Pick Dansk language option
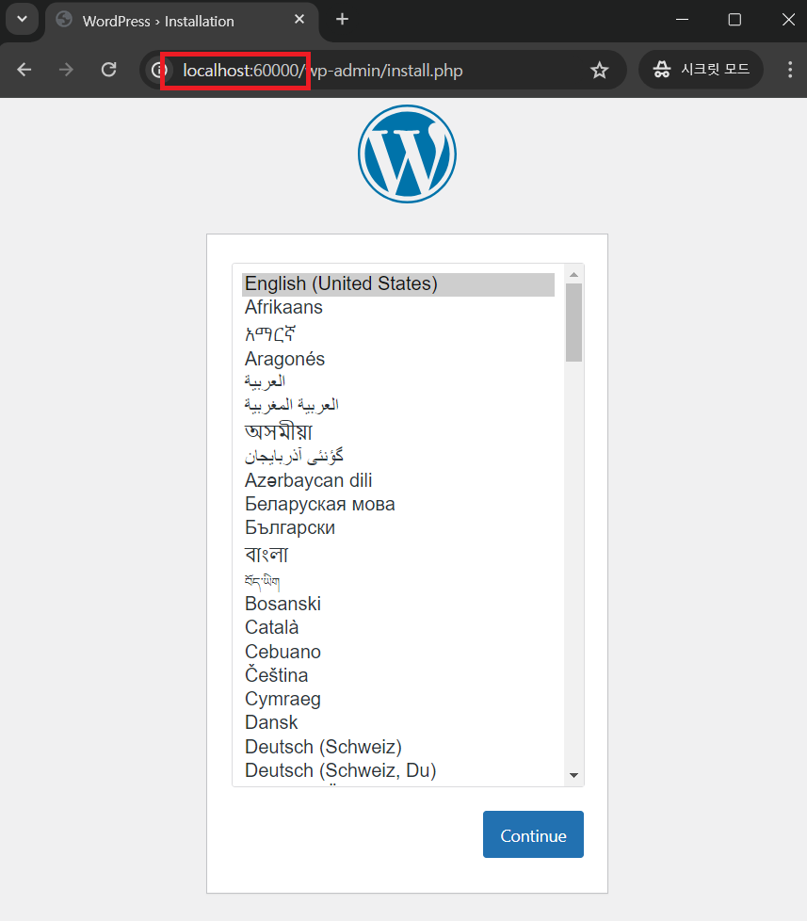 click(398, 722)
